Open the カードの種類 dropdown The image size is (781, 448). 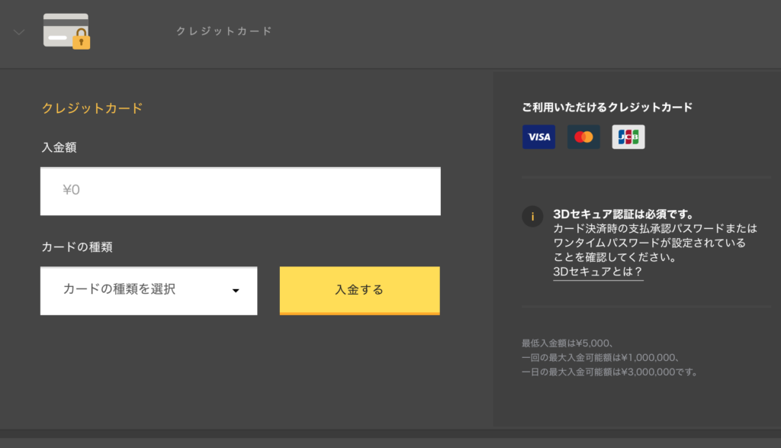149,291
